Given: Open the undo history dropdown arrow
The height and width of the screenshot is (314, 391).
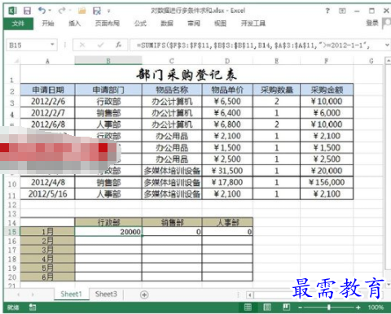Looking at the screenshot, I should [x=50, y=11].
